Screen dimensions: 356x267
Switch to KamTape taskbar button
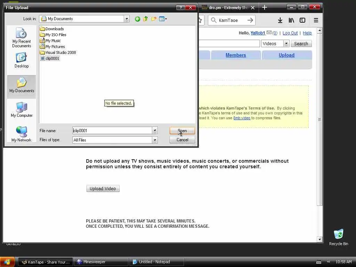(46, 262)
